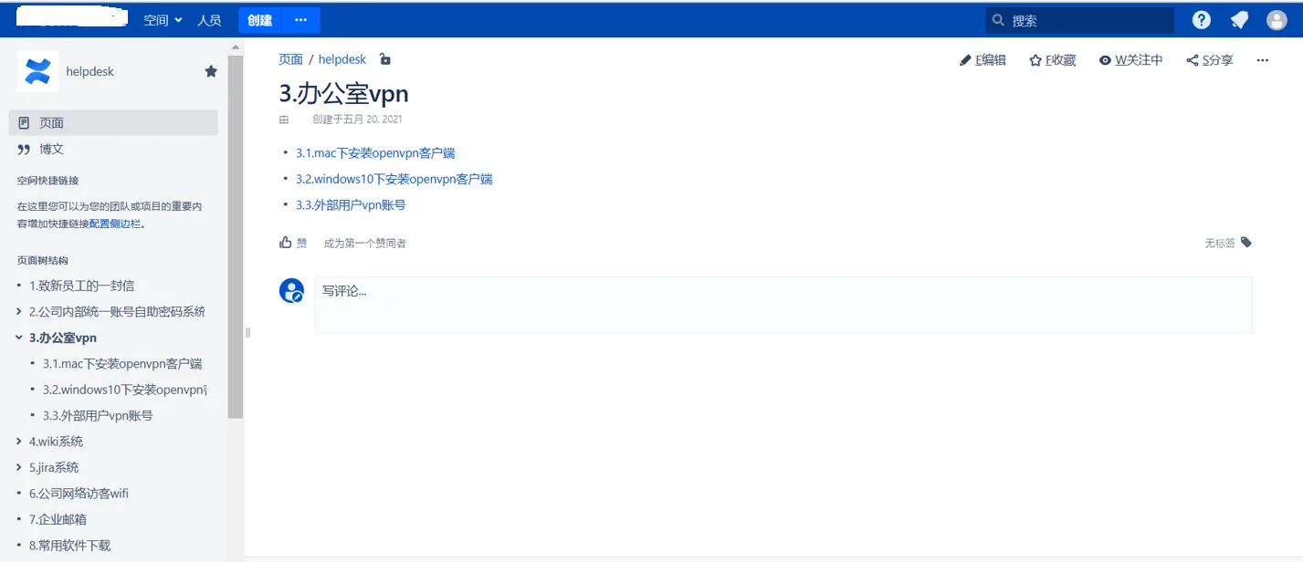Click inside the search box

(x=1079, y=20)
